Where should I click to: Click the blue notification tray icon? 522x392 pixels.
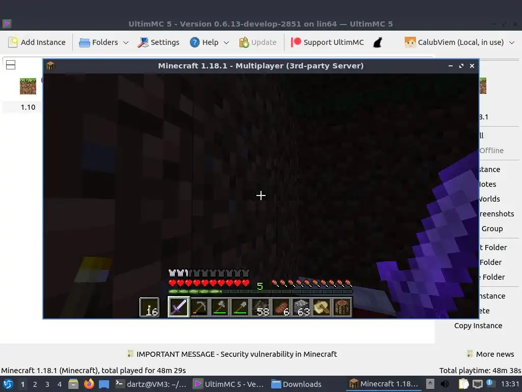point(491,383)
